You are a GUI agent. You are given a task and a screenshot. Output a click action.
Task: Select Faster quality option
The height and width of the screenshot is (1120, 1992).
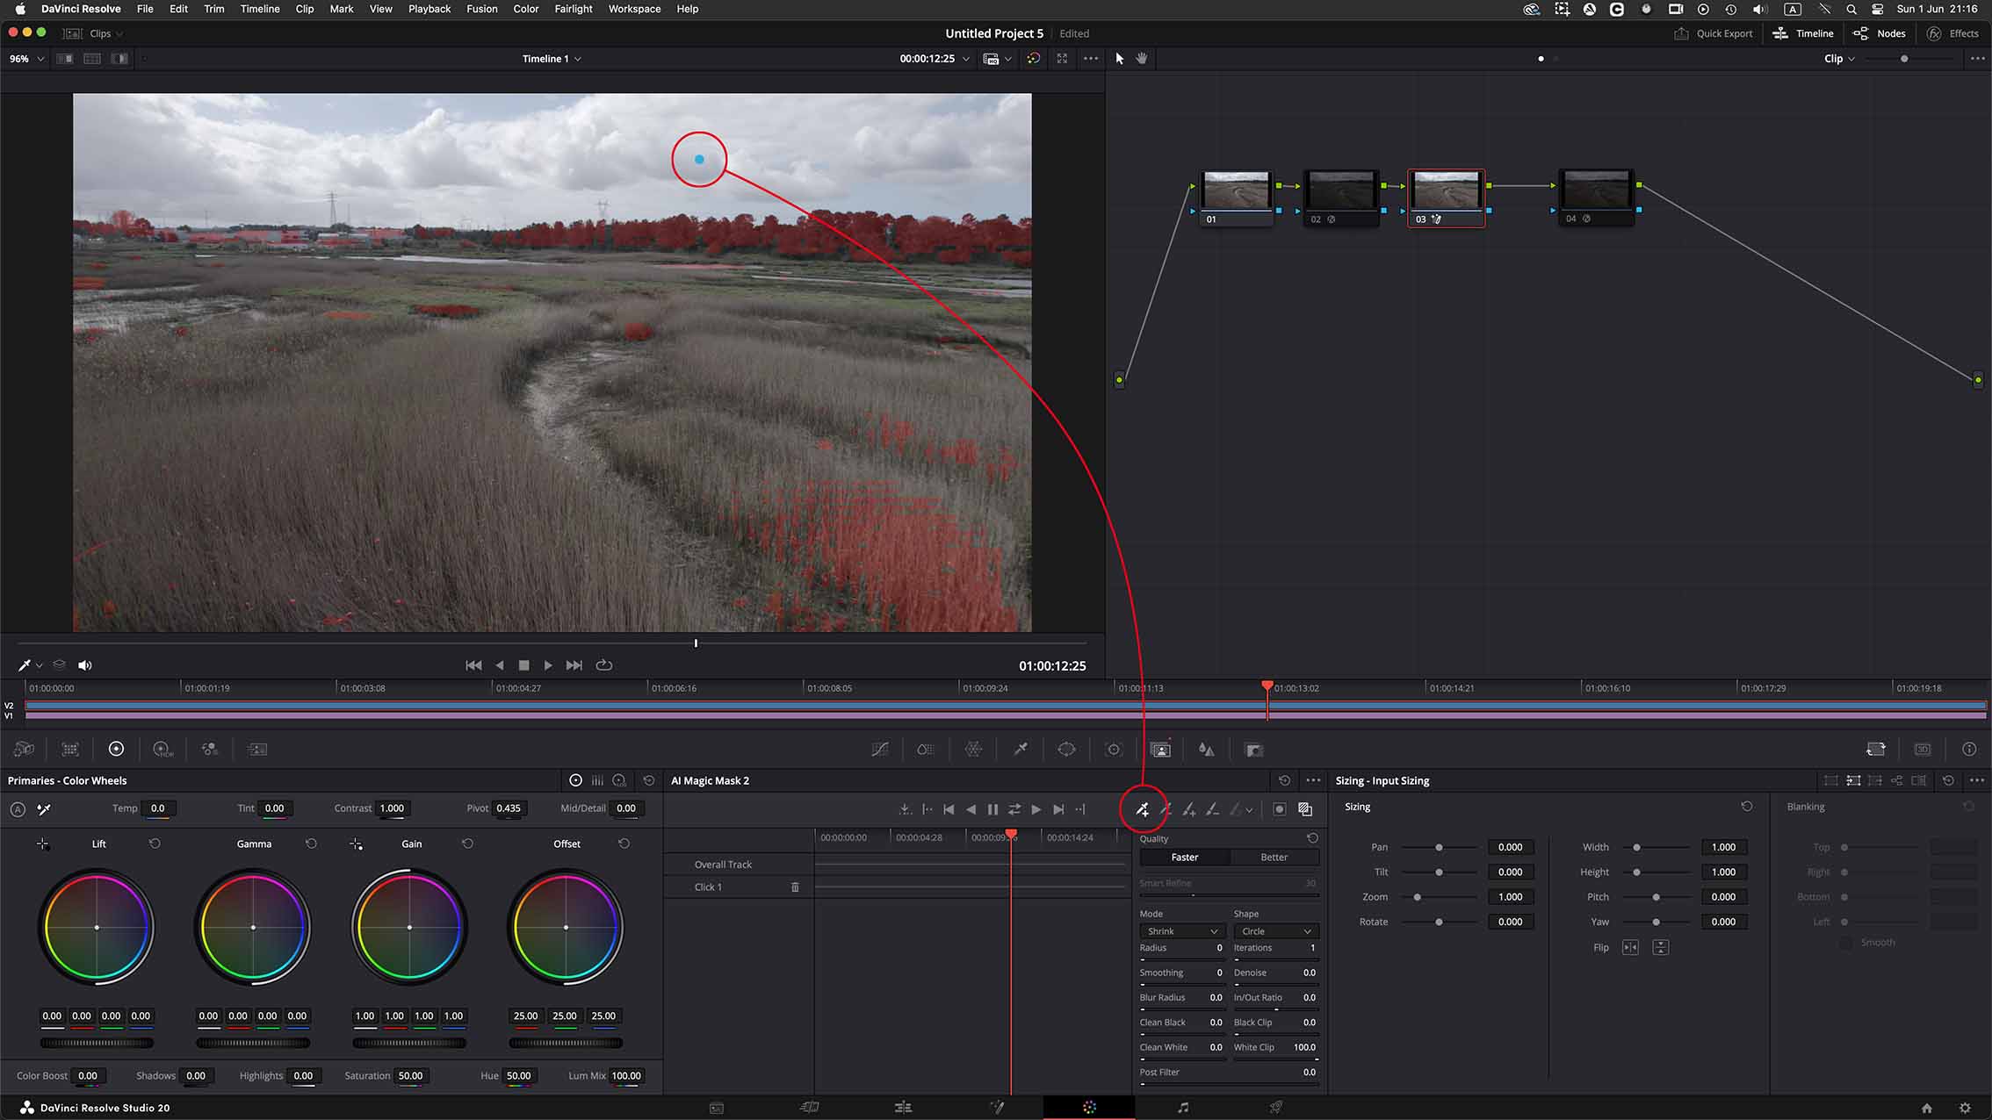pos(1185,858)
